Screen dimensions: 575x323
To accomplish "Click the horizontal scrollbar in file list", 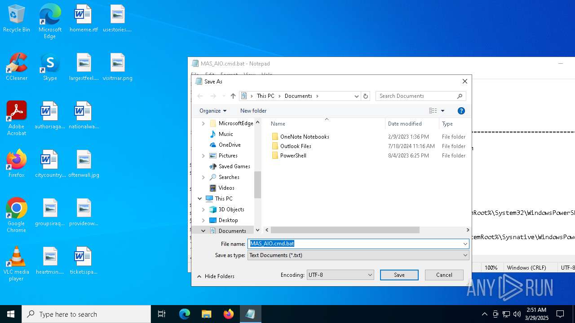I will (x=345, y=230).
